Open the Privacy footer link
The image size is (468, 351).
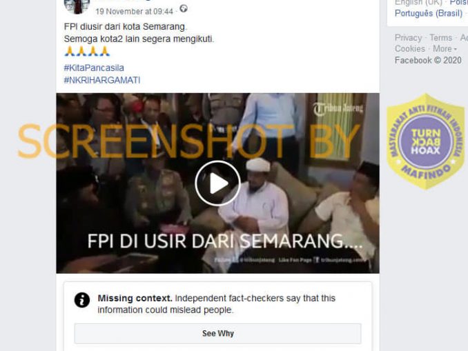tap(408, 38)
